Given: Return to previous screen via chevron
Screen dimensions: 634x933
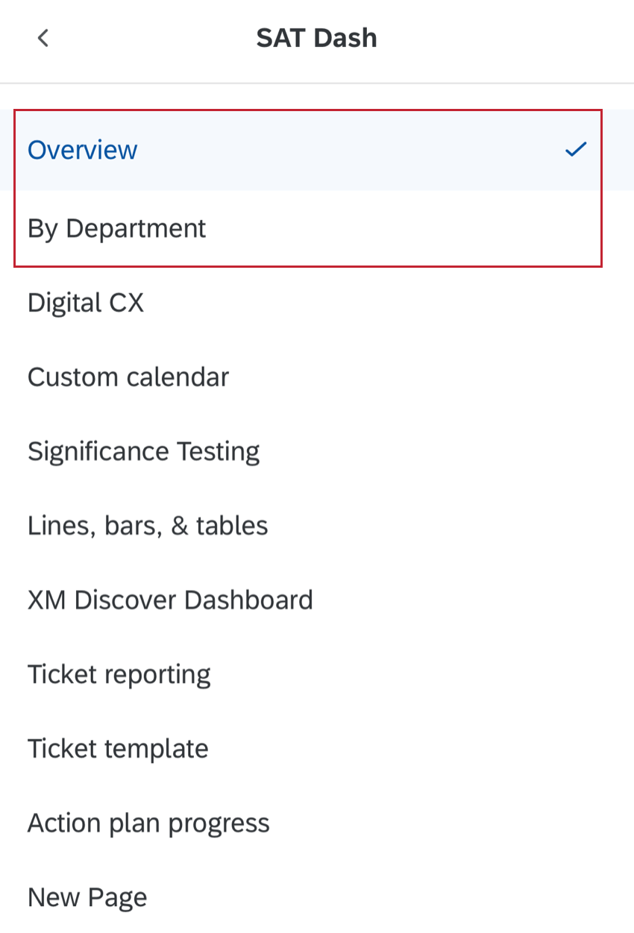Looking at the screenshot, I should tap(43, 37).
